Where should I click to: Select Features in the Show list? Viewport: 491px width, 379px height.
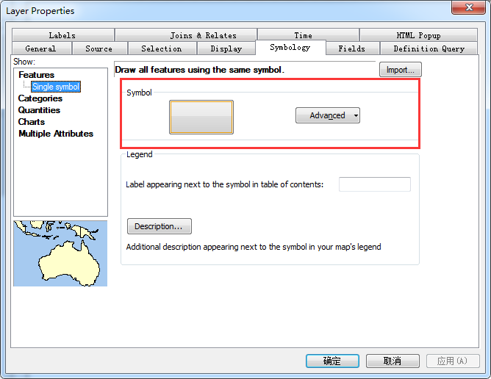(36, 75)
